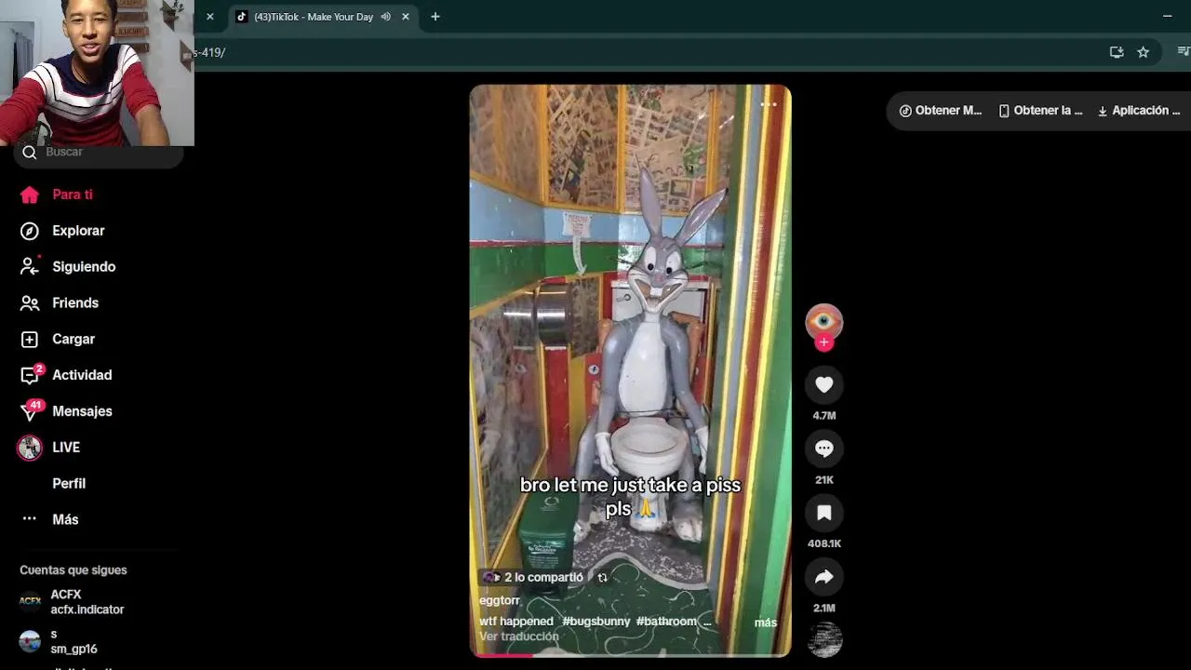Open the #bathroom hashtag

pos(666,621)
